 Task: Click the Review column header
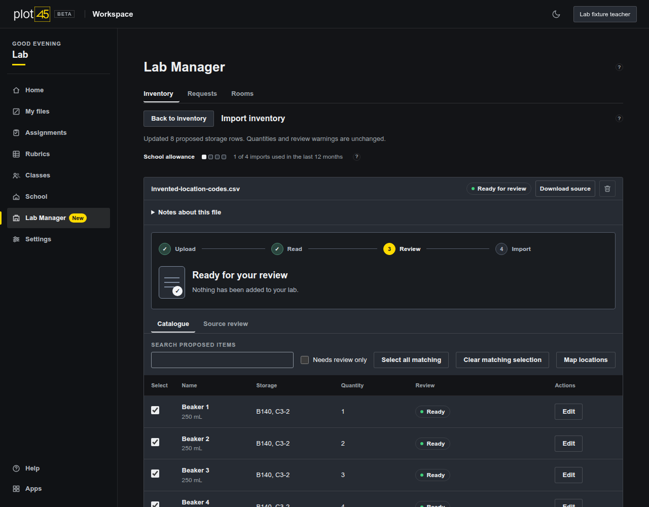click(x=425, y=385)
